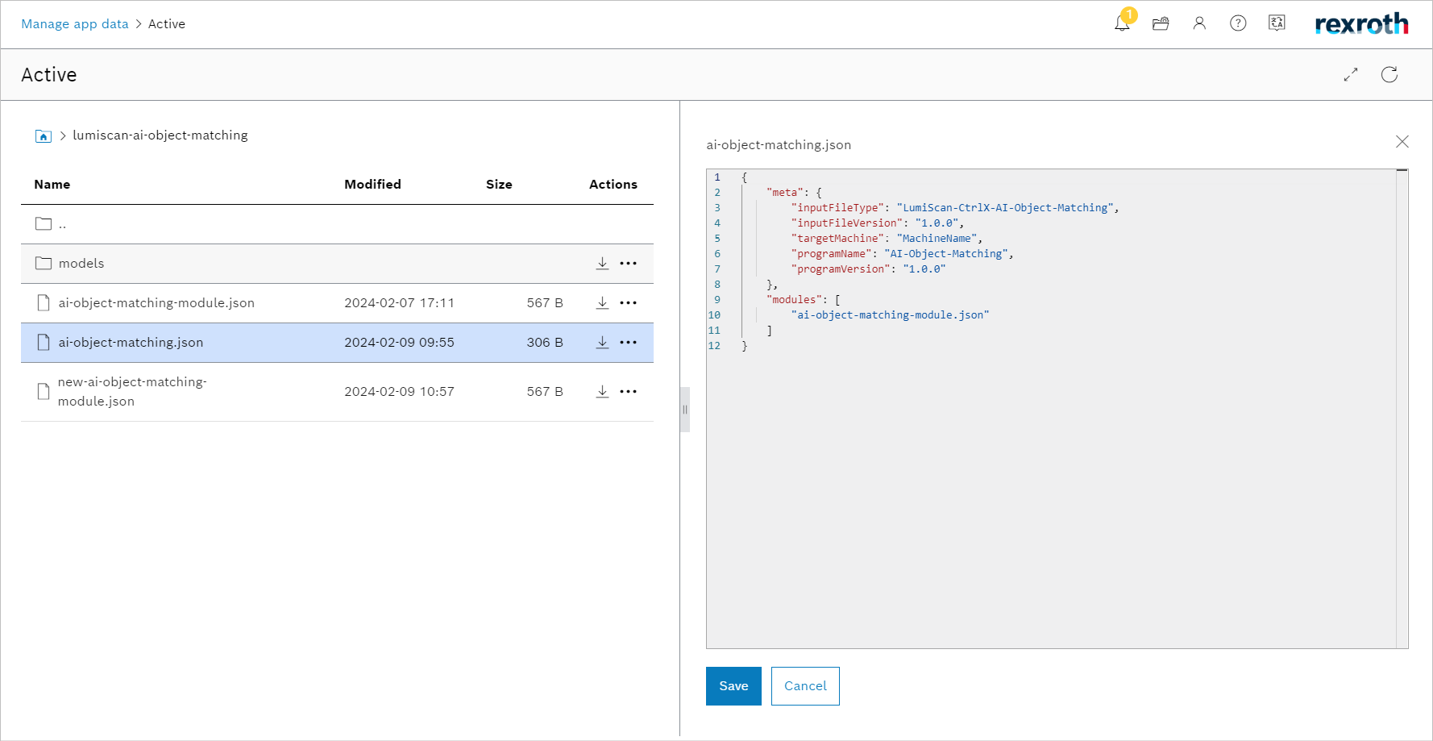Screen dimensions: 1433x741
Task: Download ai-object-matching-module.json
Action: coord(602,303)
